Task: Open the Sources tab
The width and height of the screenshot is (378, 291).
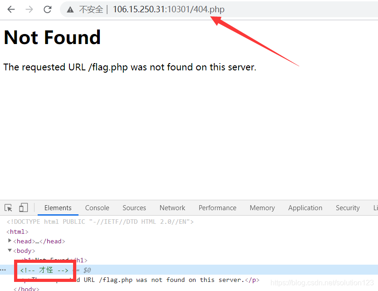Action: coord(134,208)
